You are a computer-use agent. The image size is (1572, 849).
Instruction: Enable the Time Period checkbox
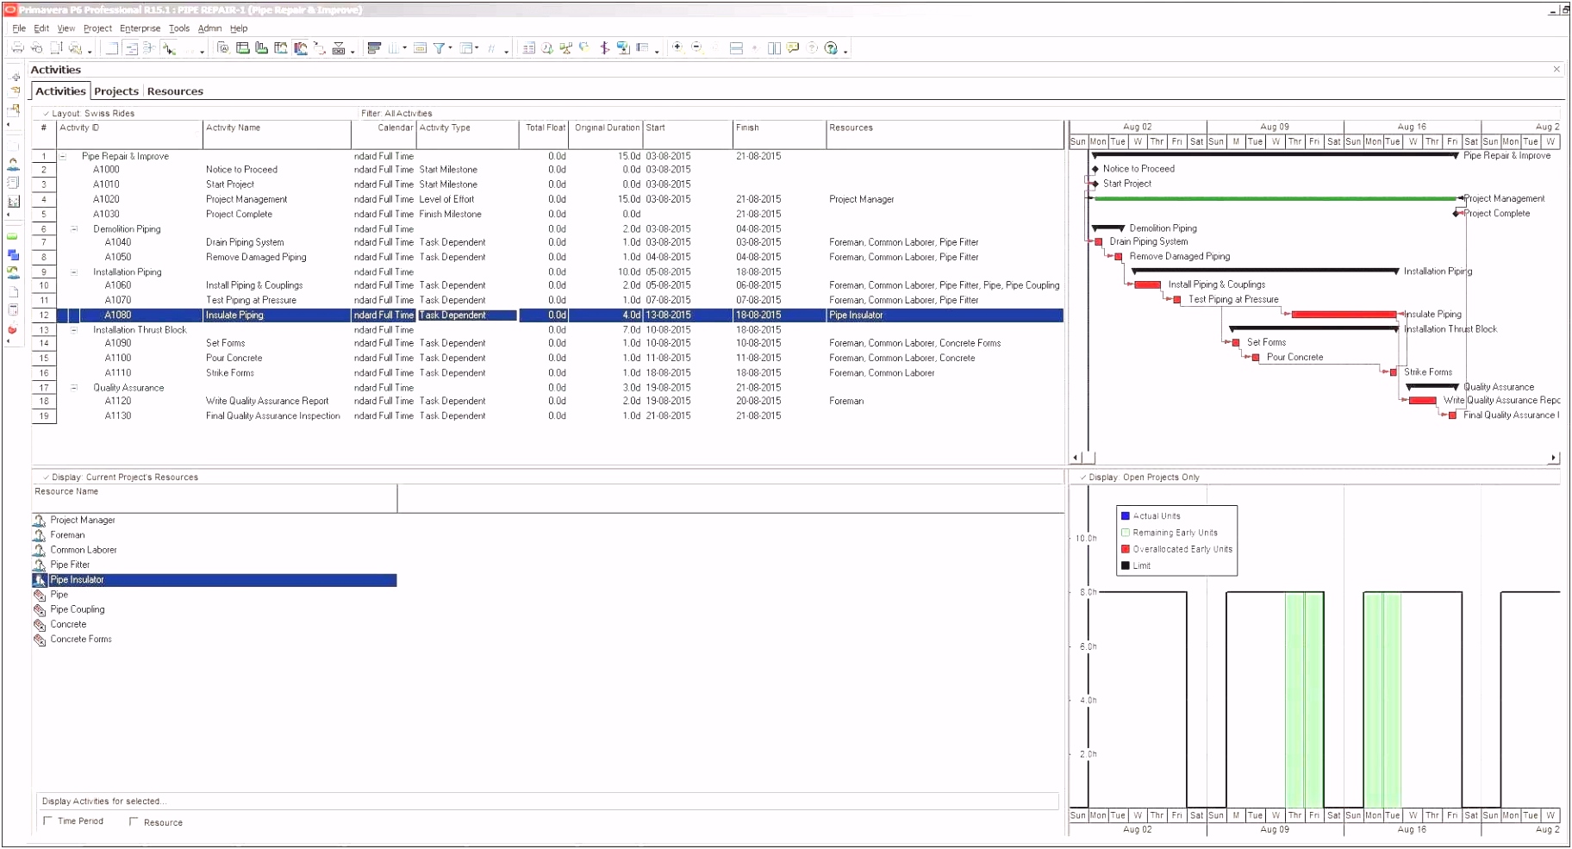(x=48, y=821)
